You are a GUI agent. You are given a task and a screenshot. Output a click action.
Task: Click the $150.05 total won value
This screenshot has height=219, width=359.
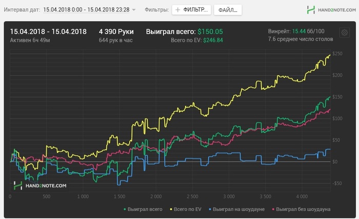pos(210,32)
